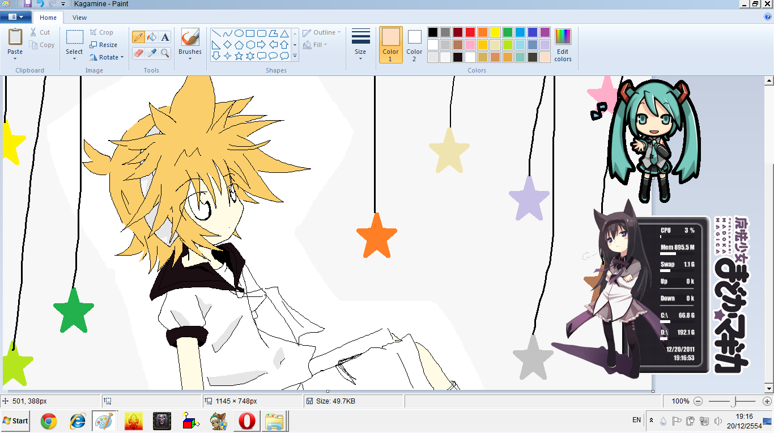Screen dimensions: 774x433
Task: Pick the lime green color swatch
Action: pos(508,45)
